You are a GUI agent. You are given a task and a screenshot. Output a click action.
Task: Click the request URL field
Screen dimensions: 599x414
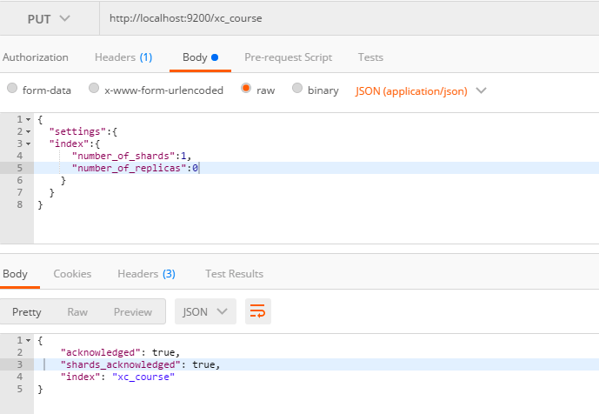349,18
